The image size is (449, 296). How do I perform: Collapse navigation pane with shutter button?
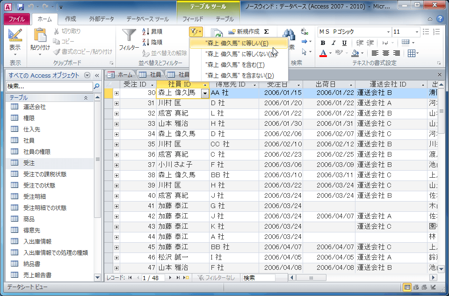(x=97, y=75)
